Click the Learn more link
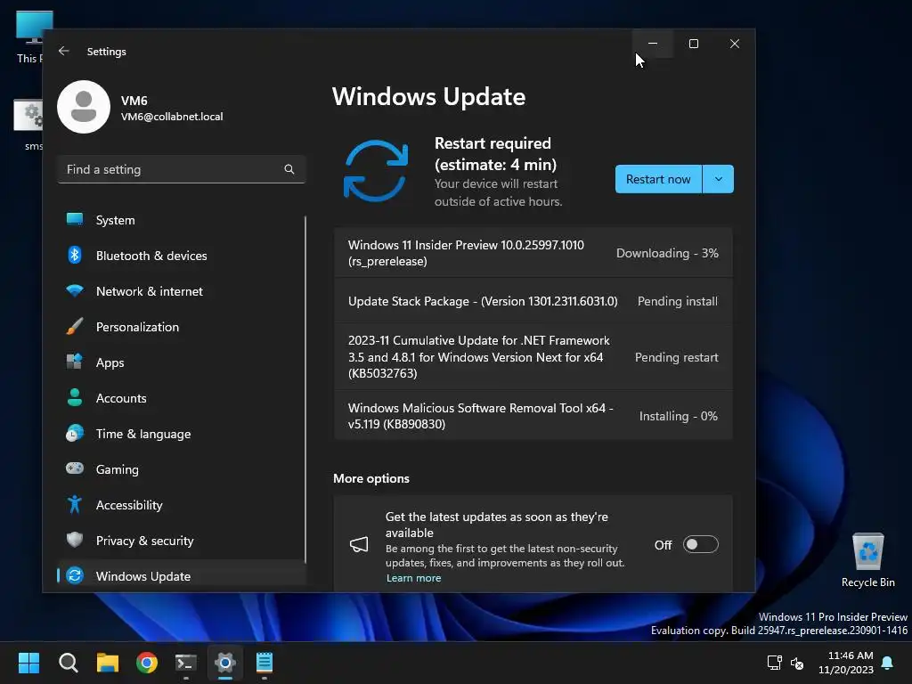 [x=413, y=578]
